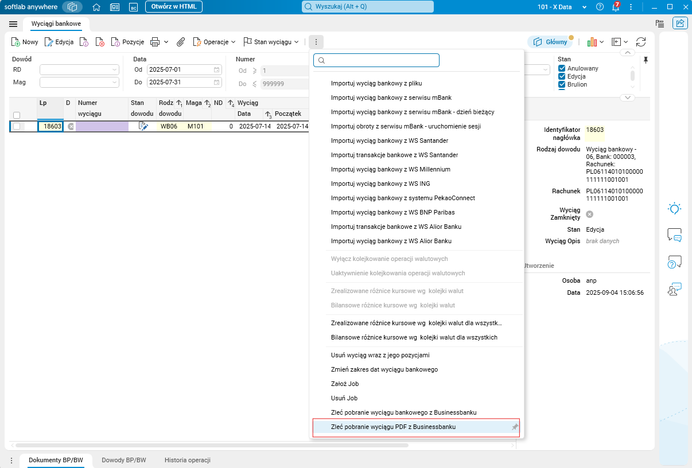Open Pozycje document positions
692x468 pixels.
[127, 42]
